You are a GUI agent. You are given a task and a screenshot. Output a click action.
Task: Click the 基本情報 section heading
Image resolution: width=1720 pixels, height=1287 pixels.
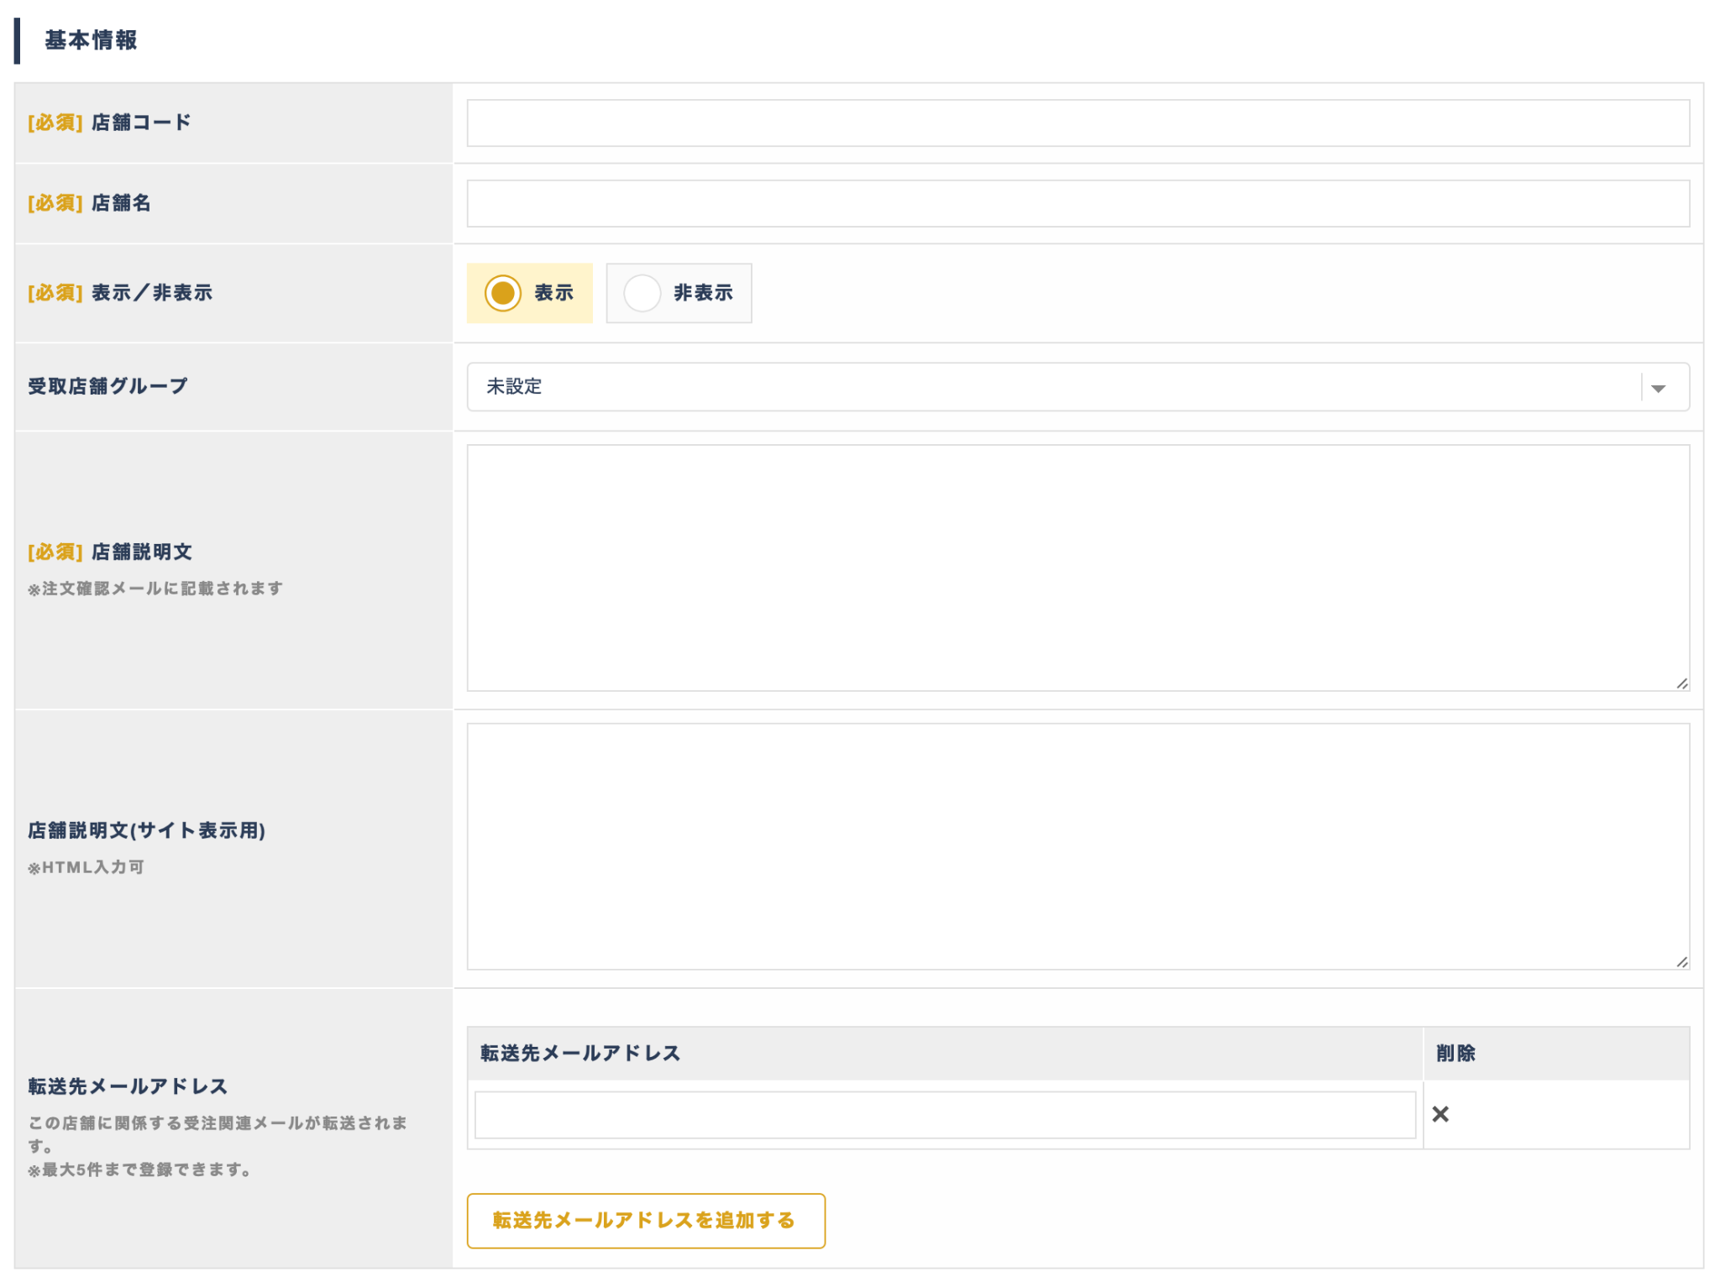point(91,40)
